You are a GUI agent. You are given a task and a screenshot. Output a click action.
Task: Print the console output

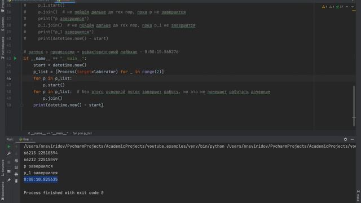16,174
